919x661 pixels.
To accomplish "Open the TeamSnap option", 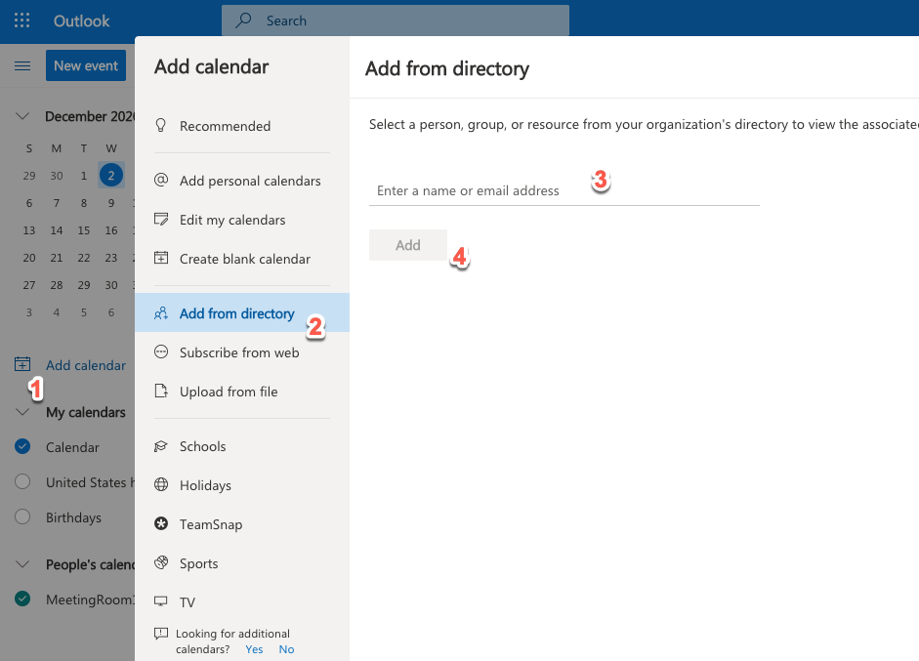I will (242, 524).
